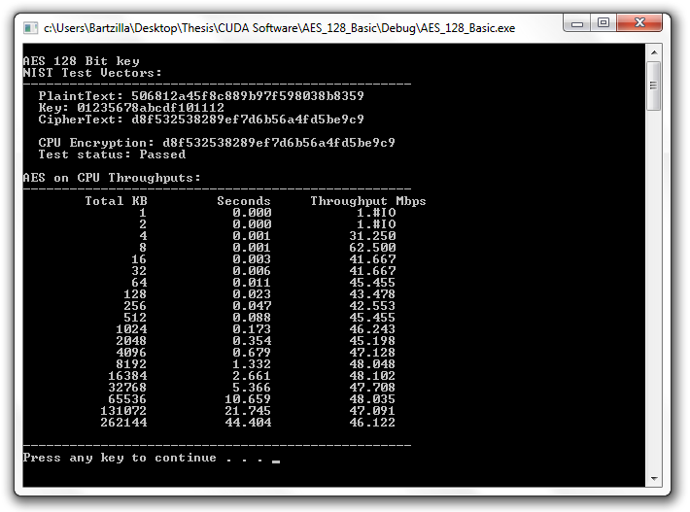Click 'NIST Test Vectors:' heading
This screenshot has height=512, width=690.
click(x=92, y=73)
